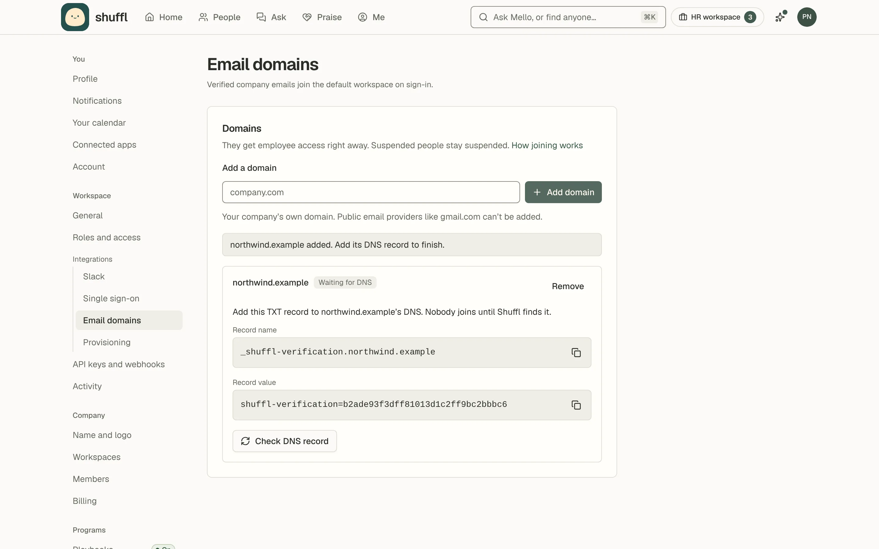Screen dimensions: 879x549
Task: Click the Add domain button
Action: [x=563, y=192]
